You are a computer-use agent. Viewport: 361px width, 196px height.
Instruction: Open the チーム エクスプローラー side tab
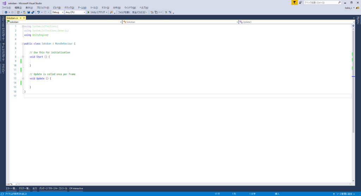click(3, 52)
